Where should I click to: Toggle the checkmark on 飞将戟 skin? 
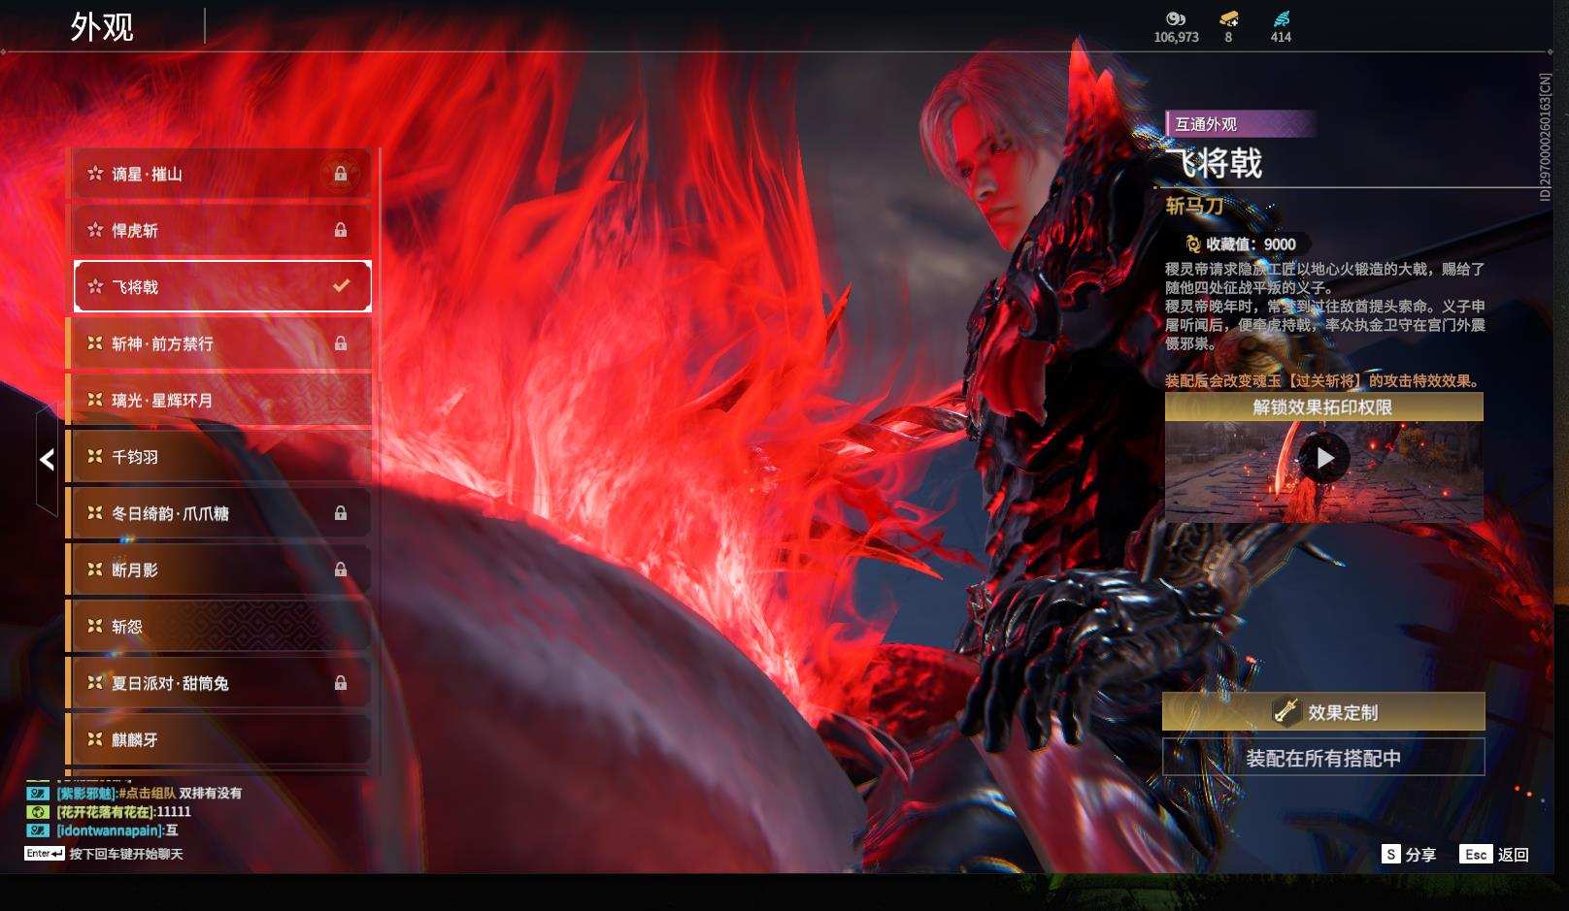(x=341, y=286)
